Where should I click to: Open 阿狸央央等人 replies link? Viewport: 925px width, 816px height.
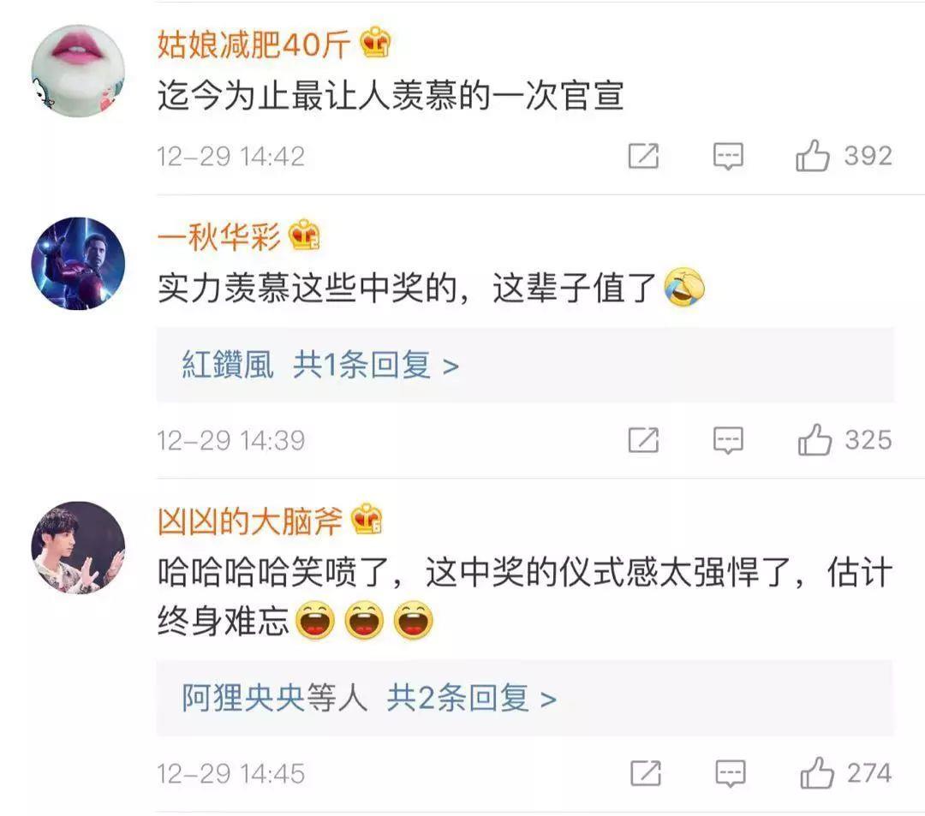click(x=274, y=698)
